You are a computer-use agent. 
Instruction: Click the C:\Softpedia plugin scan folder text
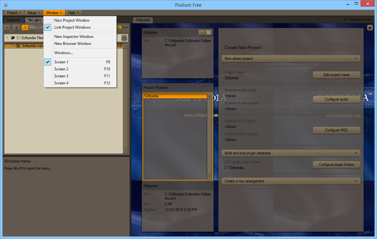234,168
